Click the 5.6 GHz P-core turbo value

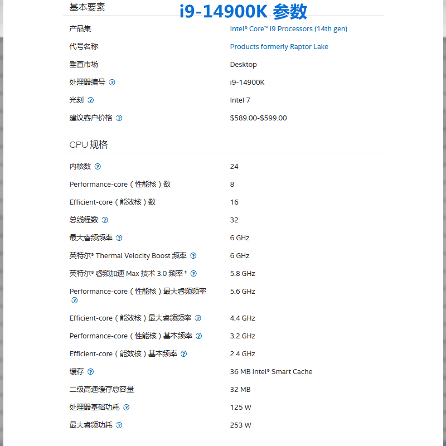243,291
